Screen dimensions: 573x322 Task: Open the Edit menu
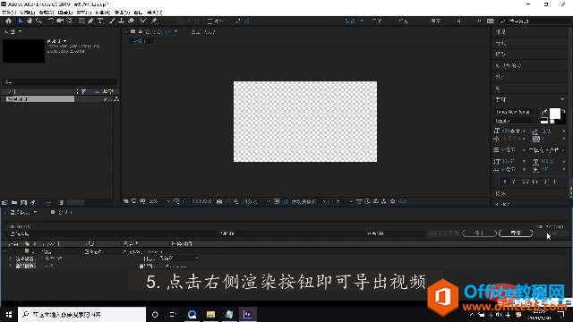click(x=27, y=12)
